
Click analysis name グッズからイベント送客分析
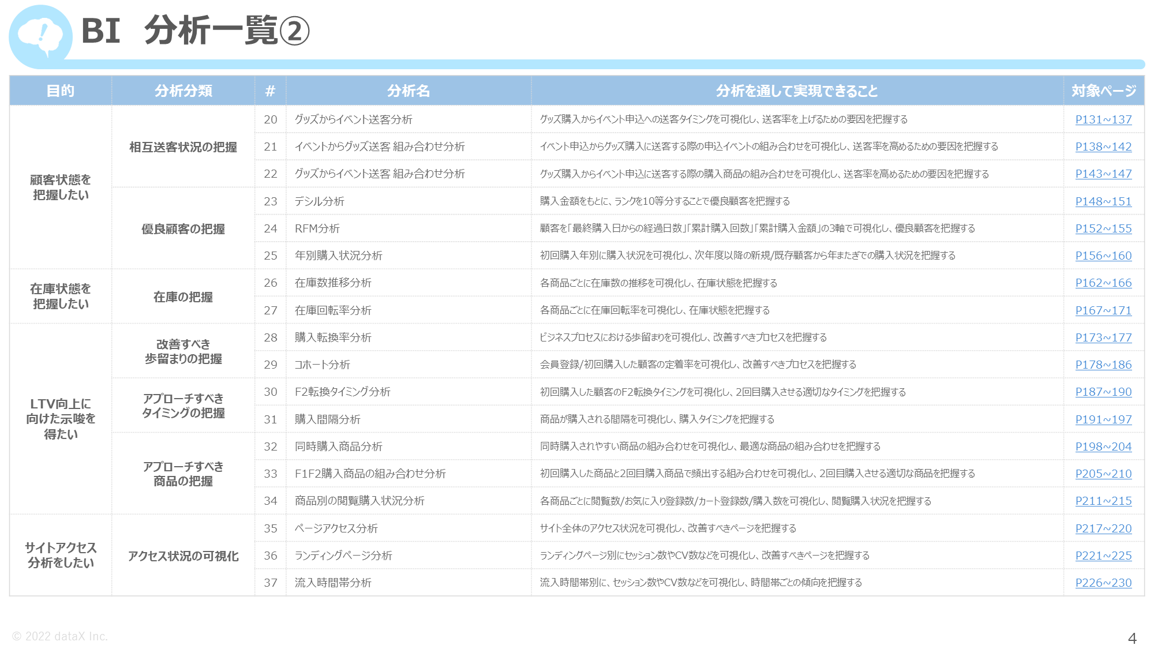click(x=354, y=119)
